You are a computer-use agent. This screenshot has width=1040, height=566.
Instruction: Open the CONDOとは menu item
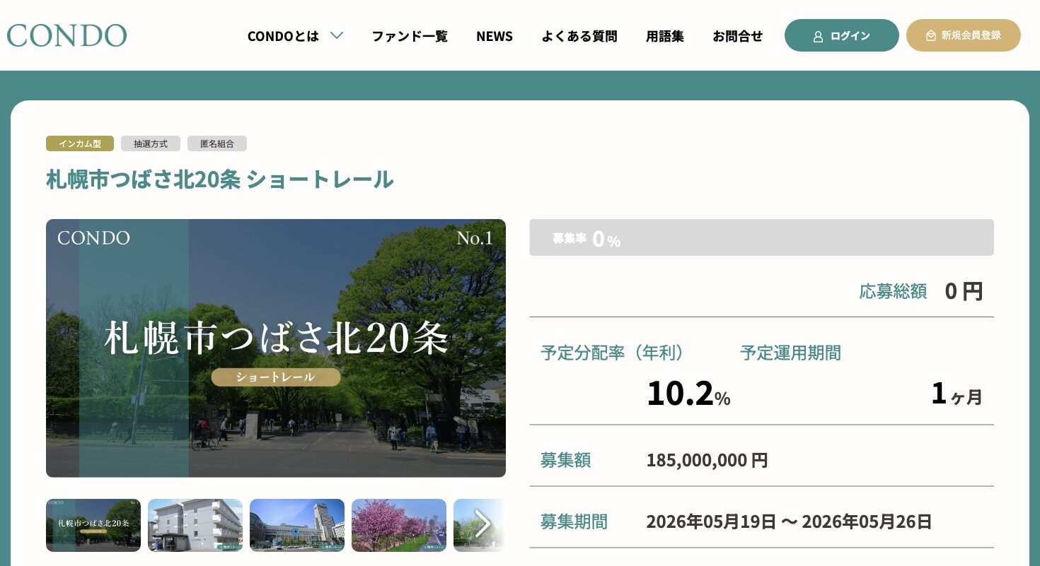283,36
